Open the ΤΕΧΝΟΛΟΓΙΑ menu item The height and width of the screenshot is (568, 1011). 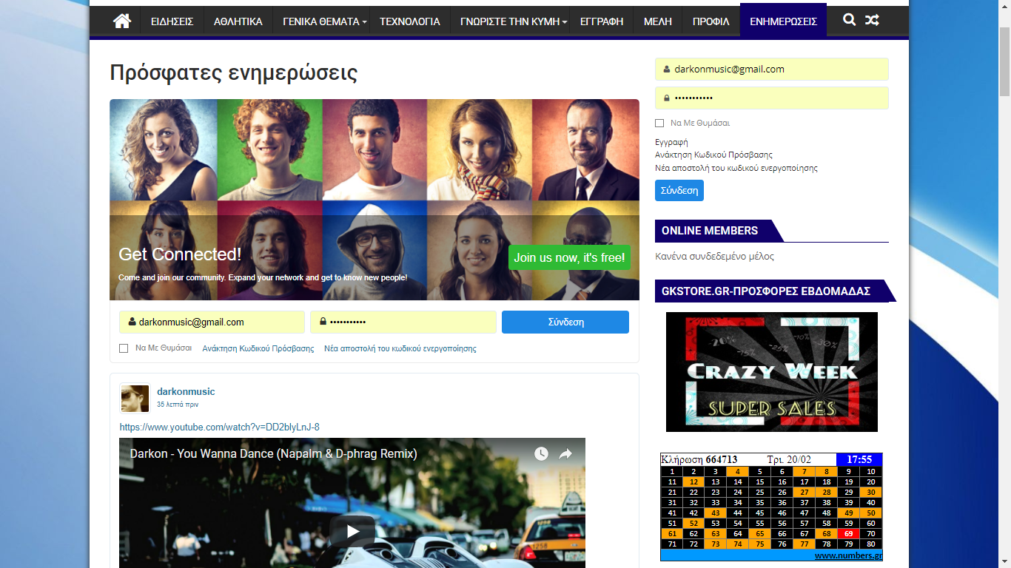(x=410, y=21)
